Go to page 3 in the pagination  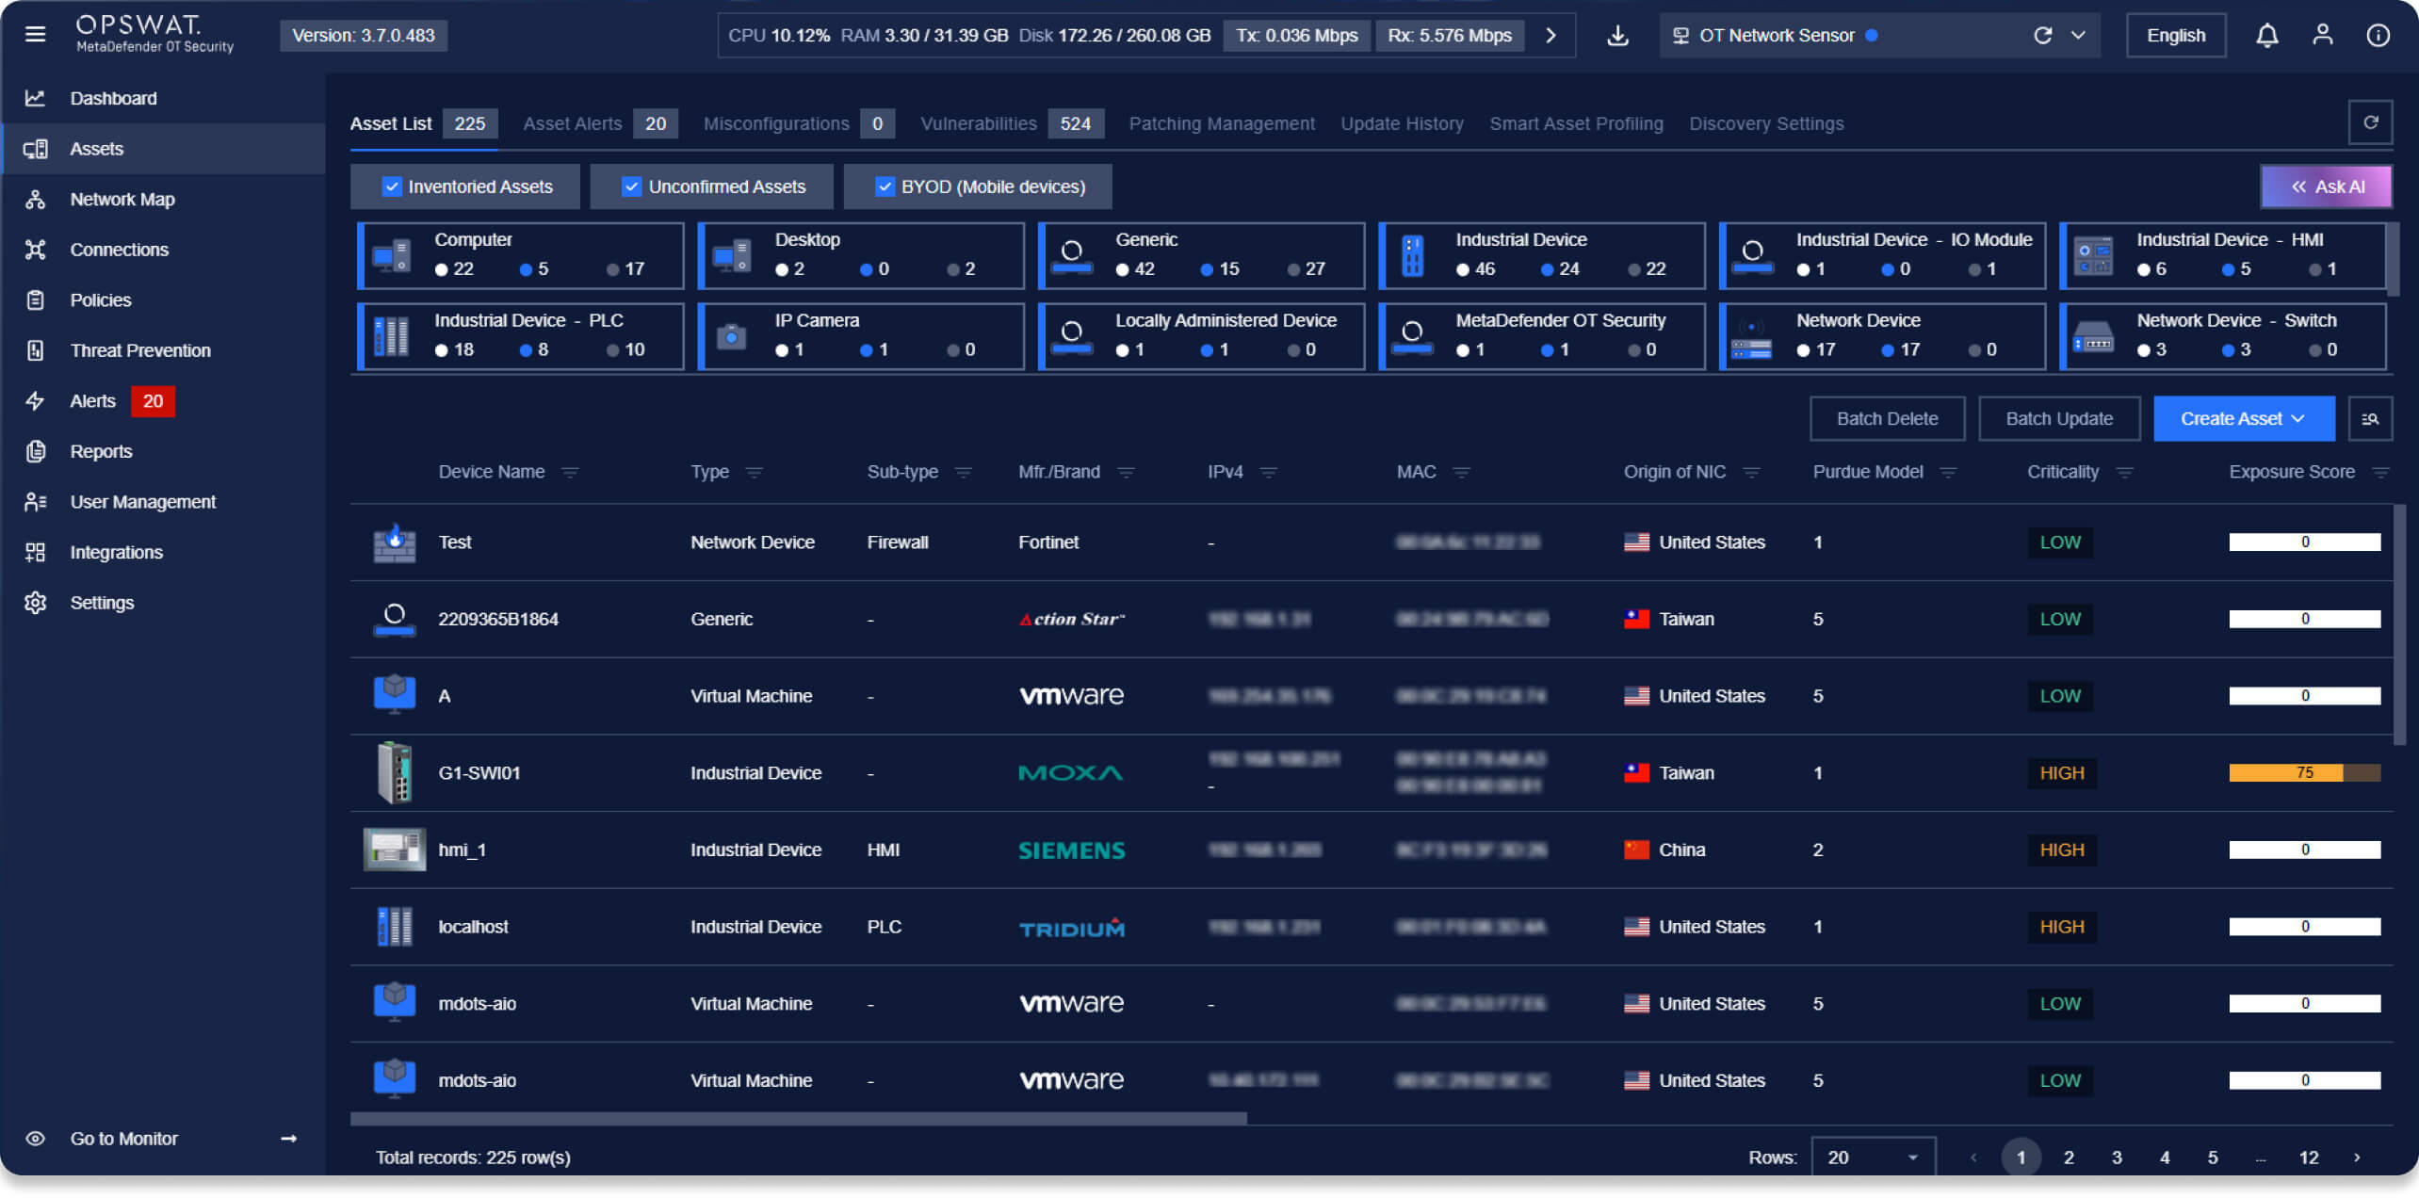(2116, 1158)
